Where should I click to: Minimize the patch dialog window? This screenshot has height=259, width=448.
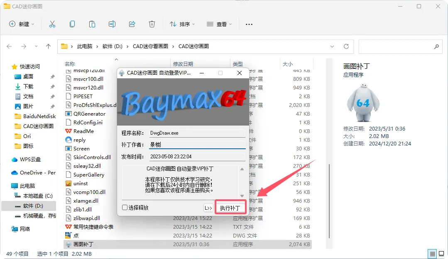pyautogui.click(x=202, y=73)
